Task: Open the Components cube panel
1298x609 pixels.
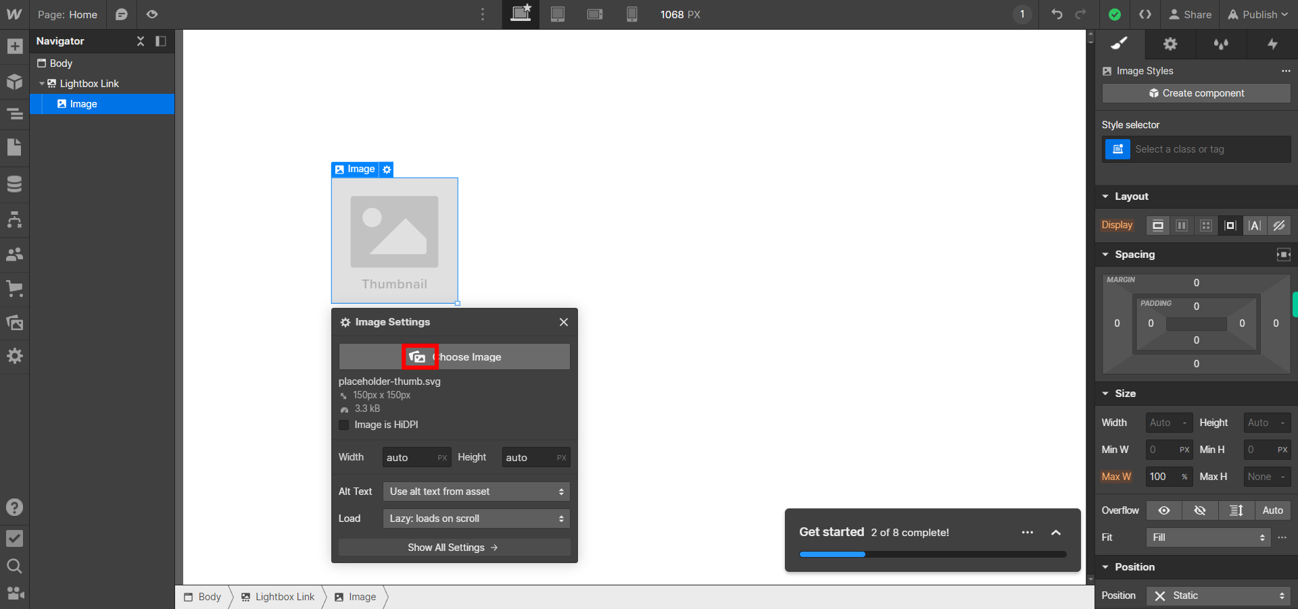Action: coord(14,82)
